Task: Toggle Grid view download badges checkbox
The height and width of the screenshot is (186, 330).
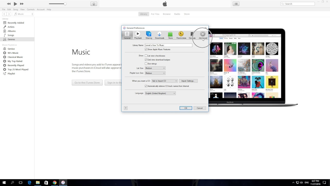Action: click(x=146, y=60)
